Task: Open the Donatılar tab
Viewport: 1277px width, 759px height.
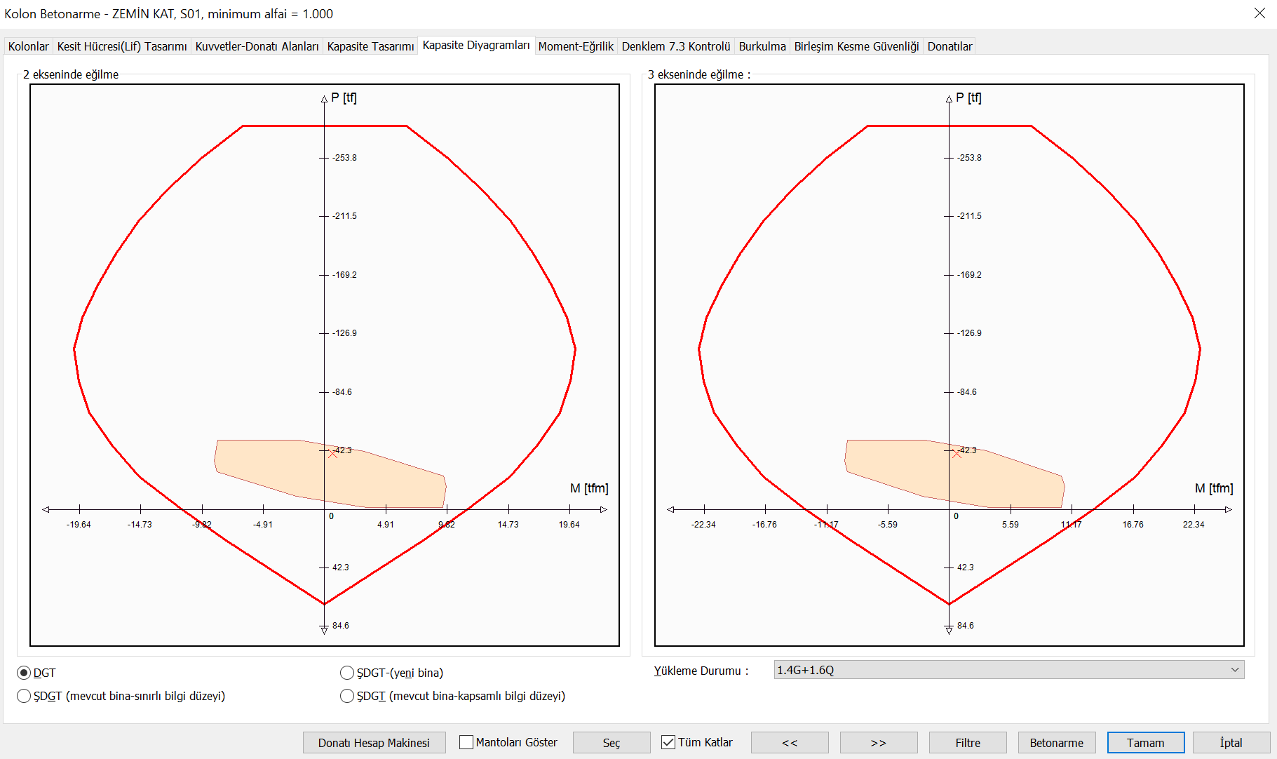Action: (950, 46)
